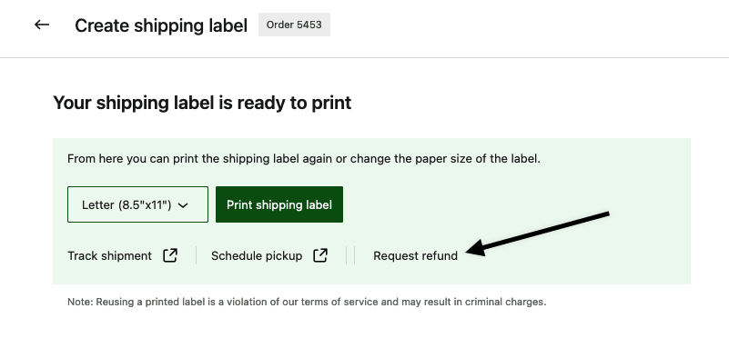Click the divider before Request refund

354,255
